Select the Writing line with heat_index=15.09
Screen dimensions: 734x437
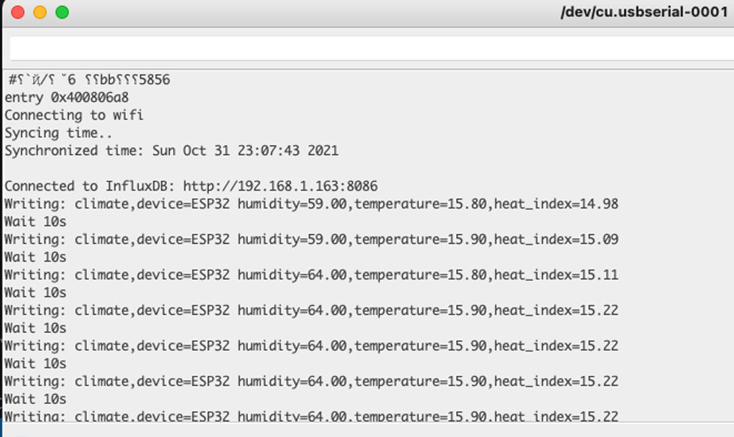pos(312,239)
